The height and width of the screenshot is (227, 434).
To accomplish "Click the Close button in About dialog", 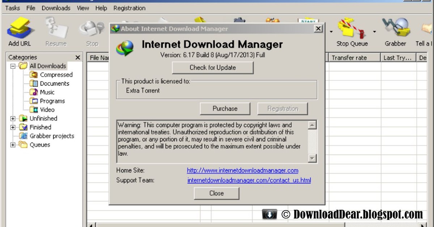I will [x=217, y=193].
